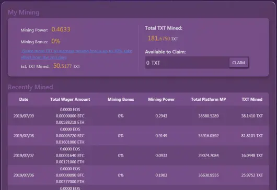
Task: Select the platform MP value 29074.7084
Action: tap(209, 156)
